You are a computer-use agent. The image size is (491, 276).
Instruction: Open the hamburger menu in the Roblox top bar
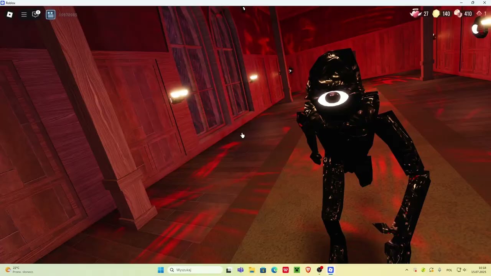(24, 15)
